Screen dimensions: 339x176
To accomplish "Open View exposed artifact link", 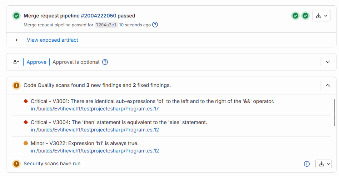I will point(53,40).
